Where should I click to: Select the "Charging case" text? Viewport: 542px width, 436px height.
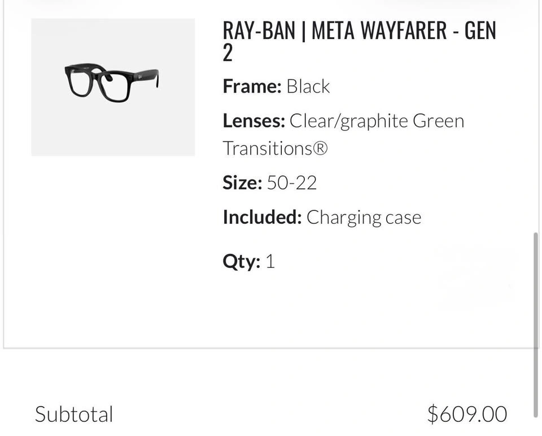coord(364,218)
